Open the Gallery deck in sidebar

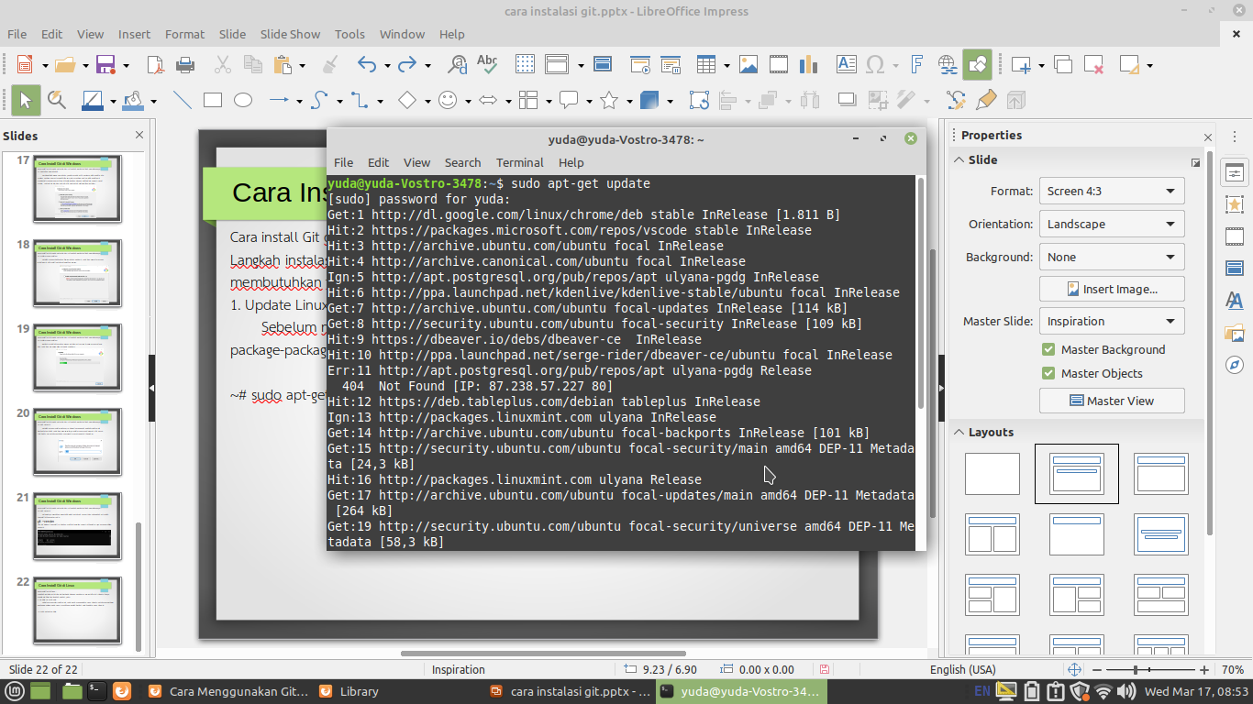[1235, 333]
